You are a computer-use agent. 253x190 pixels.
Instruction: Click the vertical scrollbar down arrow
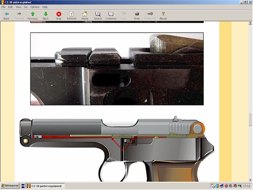250,180
